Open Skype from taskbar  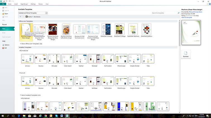pos(56,116)
